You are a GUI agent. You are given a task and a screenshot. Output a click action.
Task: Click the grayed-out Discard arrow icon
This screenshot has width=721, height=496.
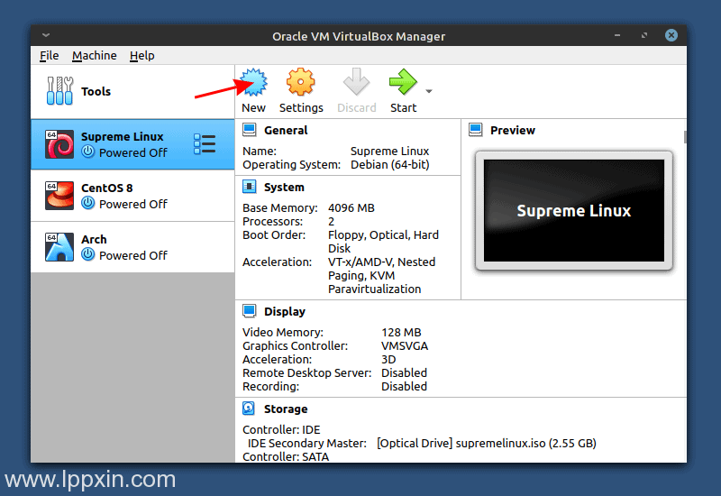pos(356,82)
